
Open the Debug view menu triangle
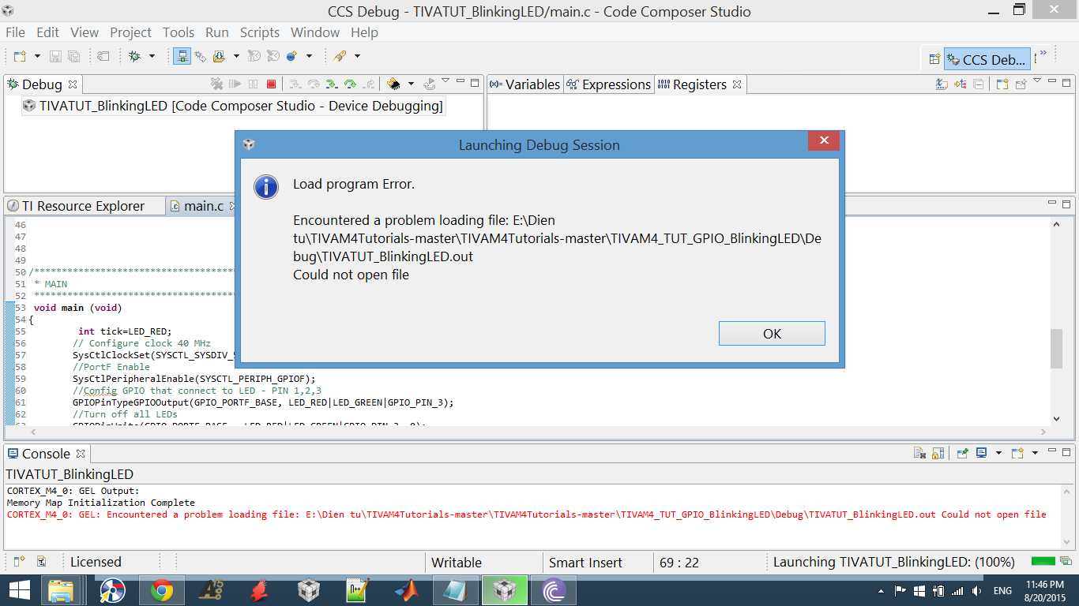click(x=445, y=81)
